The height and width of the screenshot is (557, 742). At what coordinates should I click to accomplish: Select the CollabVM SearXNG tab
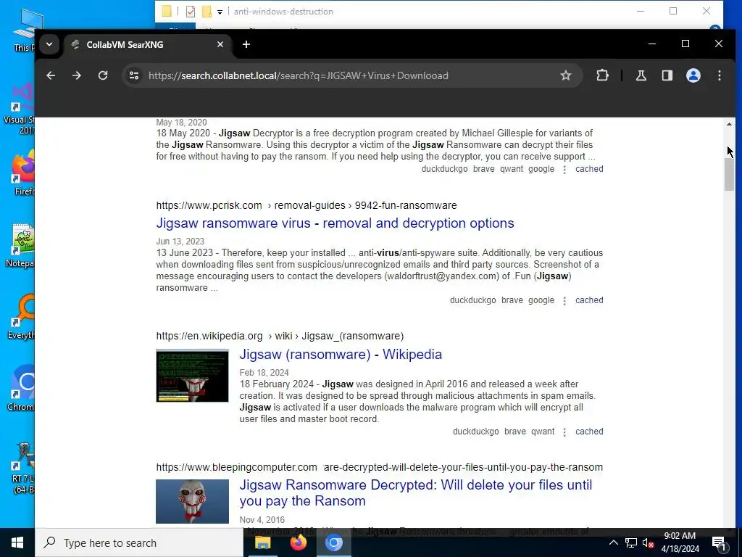tap(148, 44)
